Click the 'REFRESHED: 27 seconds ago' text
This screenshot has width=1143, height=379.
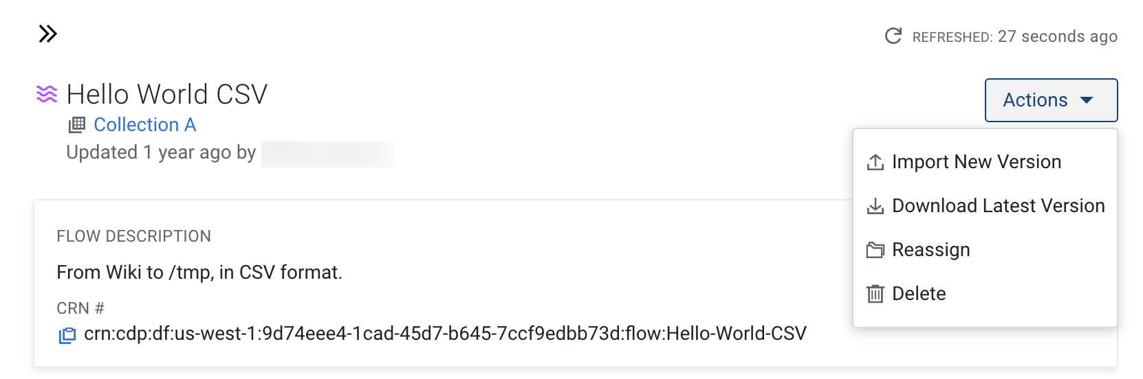[1014, 36]
